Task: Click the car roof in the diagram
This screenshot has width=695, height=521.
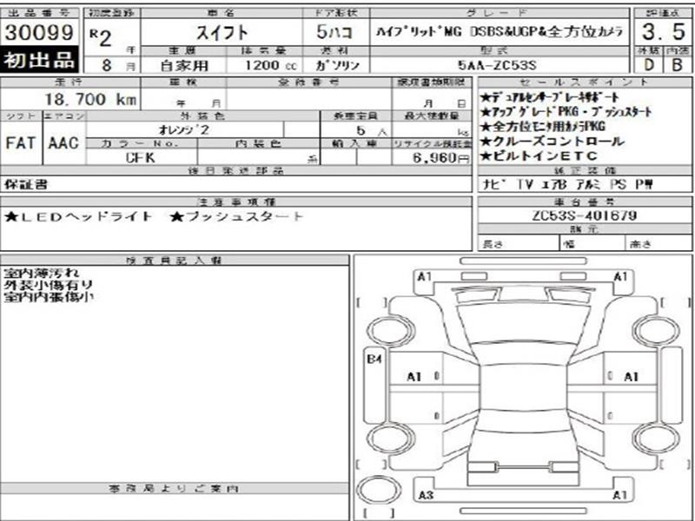Action: pyautogui.click(x=521, y=380)
